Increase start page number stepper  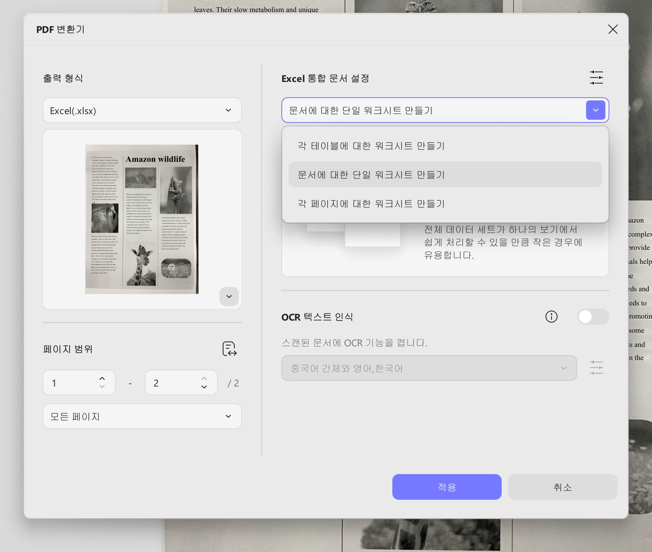(x=102, y=378)
